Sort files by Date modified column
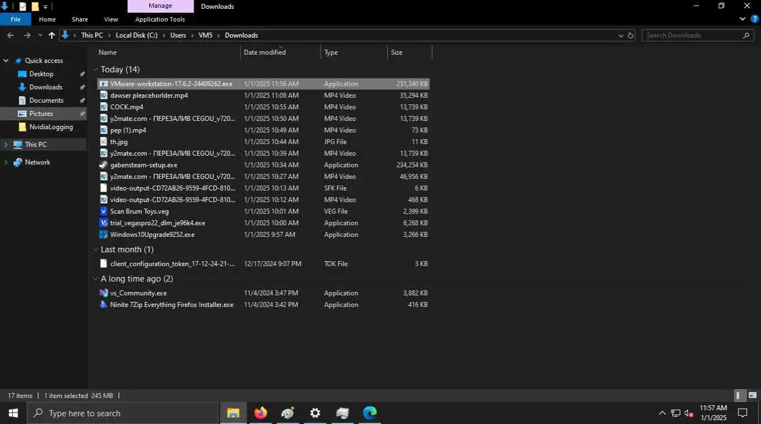 [x=281, y=52]
